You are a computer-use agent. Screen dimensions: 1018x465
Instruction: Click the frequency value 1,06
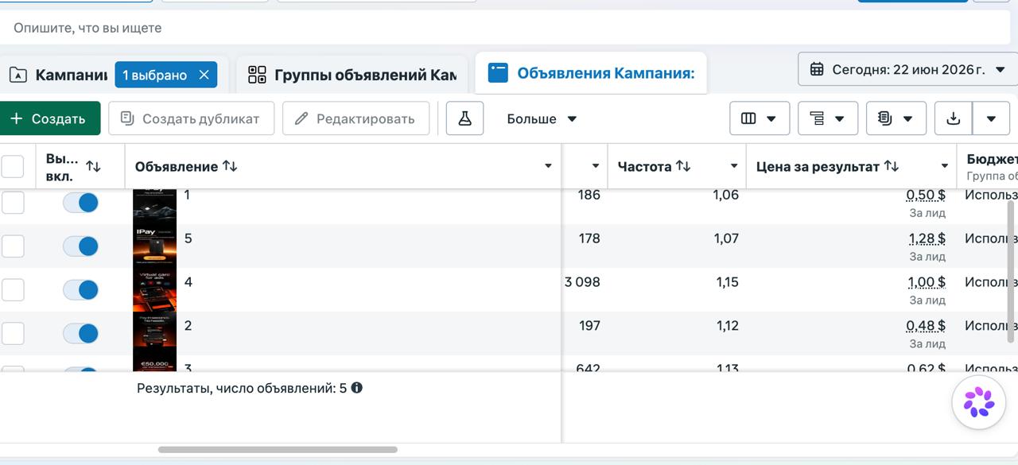(x=726, y=195)
